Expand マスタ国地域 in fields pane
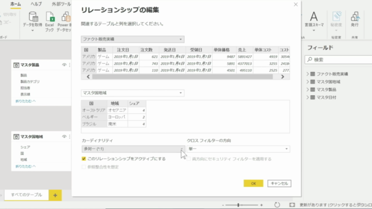 pos(307,82)
